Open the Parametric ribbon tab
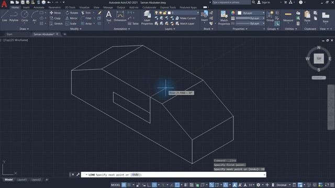The image size is (335, 188). pyautogui.click(x=54, y=7)
